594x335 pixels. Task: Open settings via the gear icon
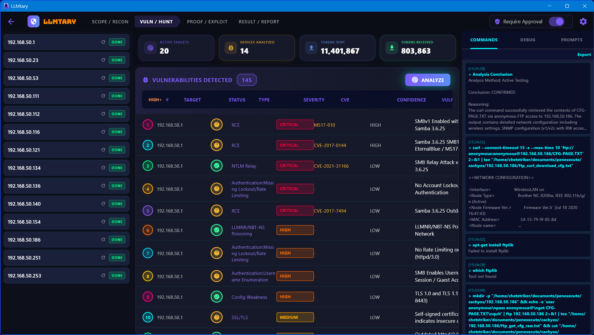pyautogui.click(x=583, y=21)
